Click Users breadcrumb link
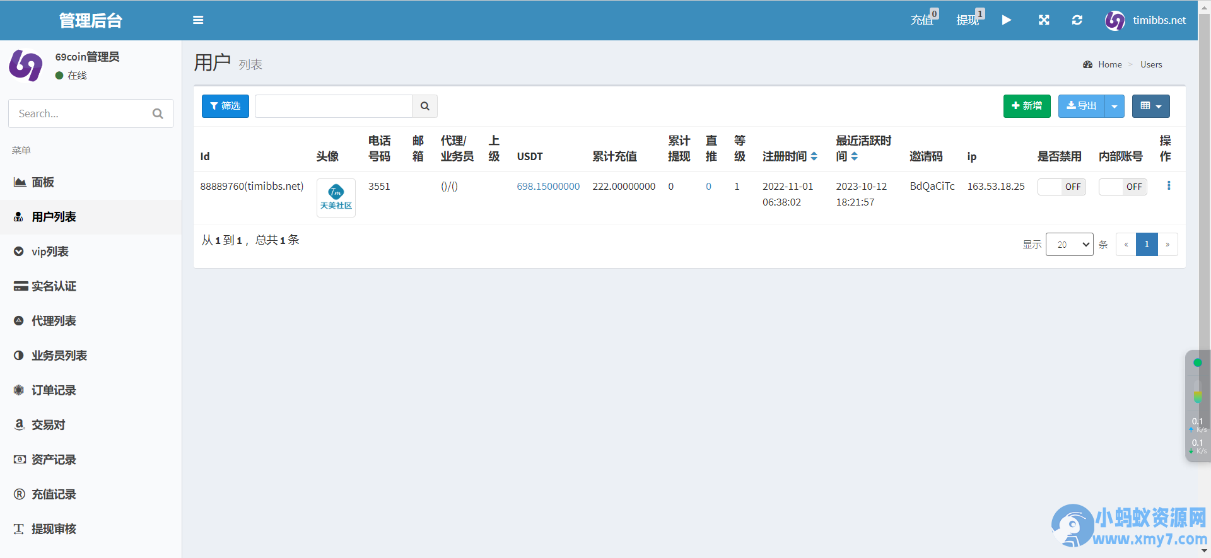This screenshot has height=558, width=1211. (x=1151, y=64)
